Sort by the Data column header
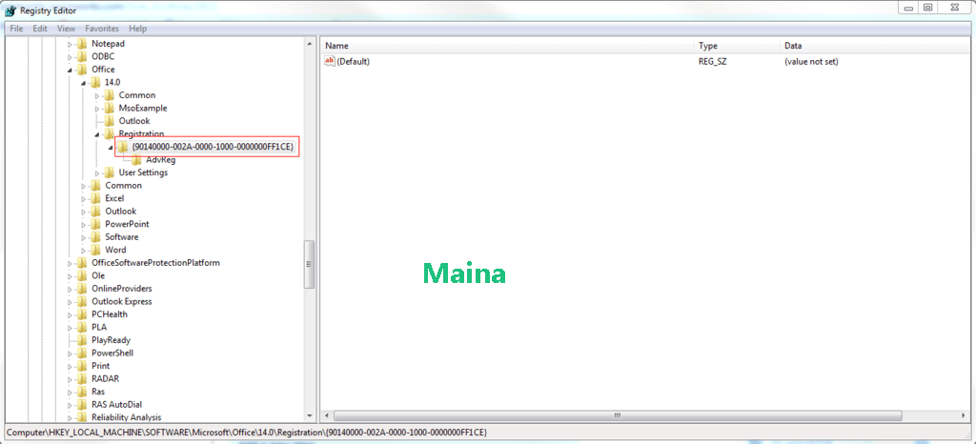 pos(876,46)
